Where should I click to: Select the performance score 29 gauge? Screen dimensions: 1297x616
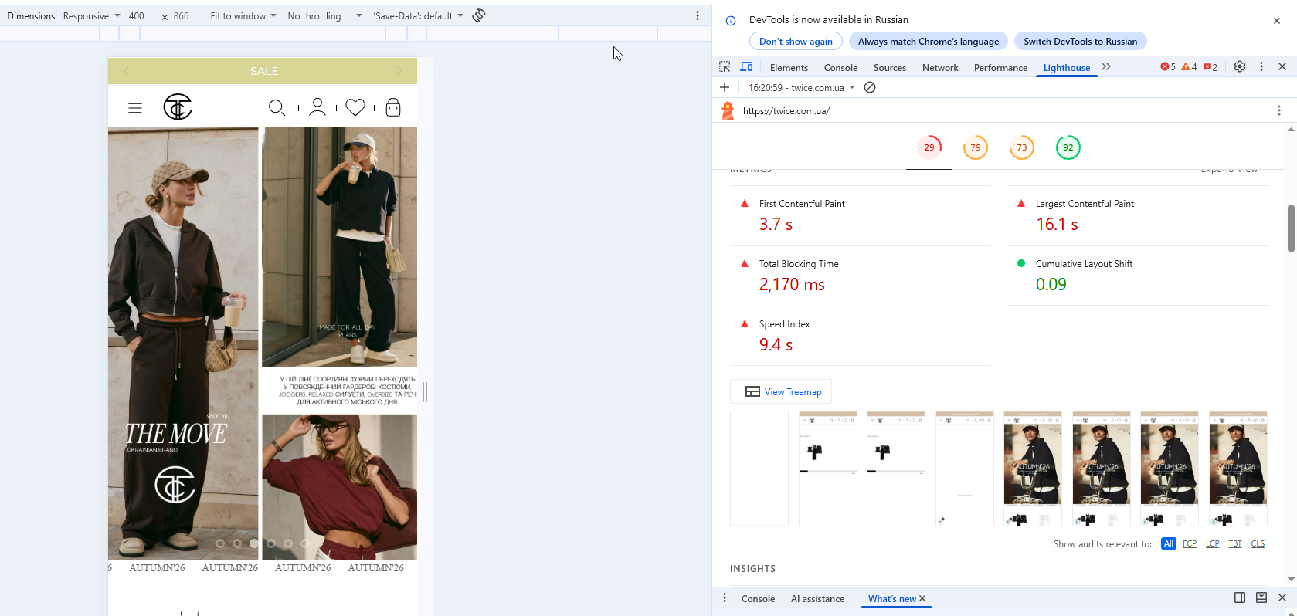929,147
